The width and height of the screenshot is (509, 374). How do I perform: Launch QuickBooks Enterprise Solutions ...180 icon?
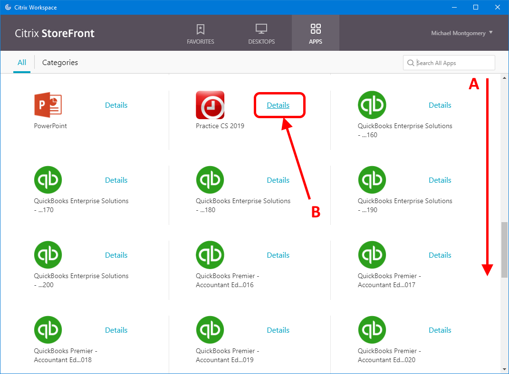(210, 179)
